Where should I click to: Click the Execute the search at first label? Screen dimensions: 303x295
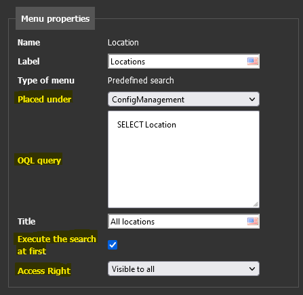(x=56, y=245)
